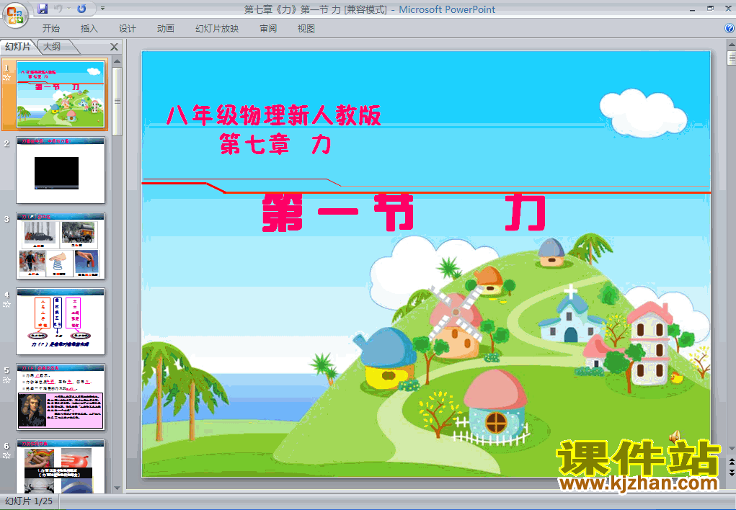This screenshot has height=510, width=736.
Task: Select slide 4 thumbnail with diagram
Action: [x=61, y=321]
